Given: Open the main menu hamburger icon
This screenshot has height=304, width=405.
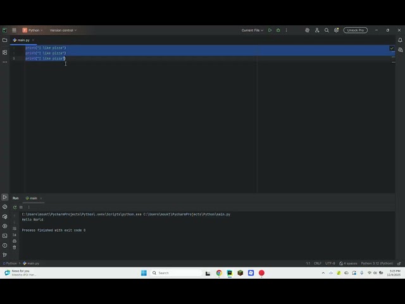Looking at the screenshot, I should (14, 30).
